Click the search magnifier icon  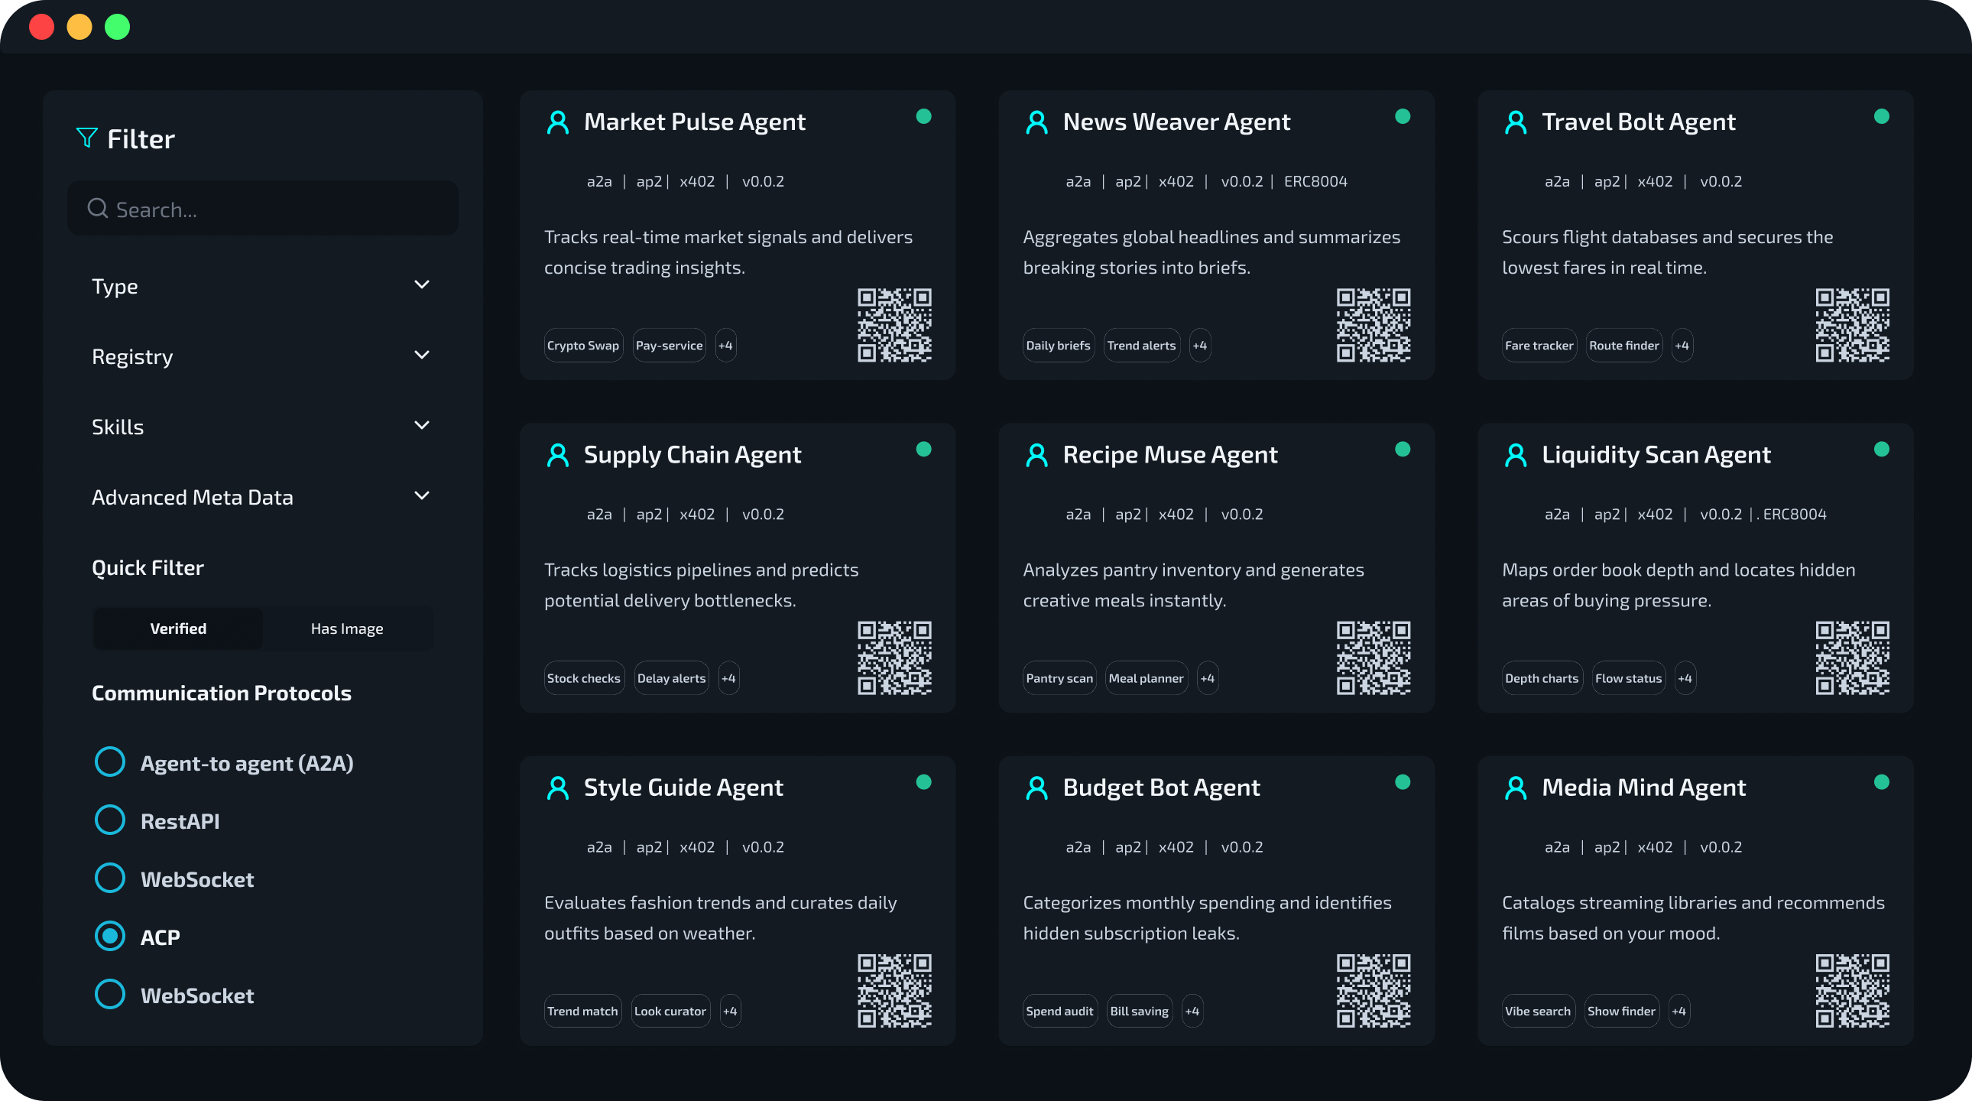click(97, 208)
